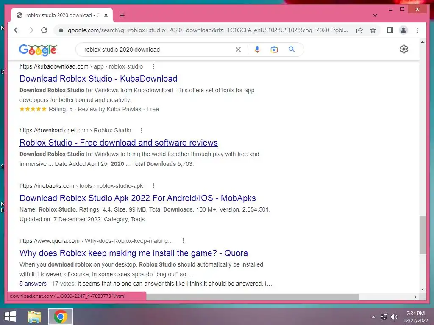This screenshot has height=325, width=434.
Task: Open Roblox Studio - Free download and software reviews
Action: point(119,143)
